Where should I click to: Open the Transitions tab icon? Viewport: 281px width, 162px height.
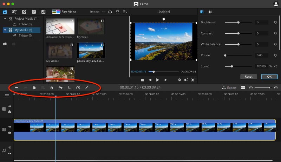click(x=24, y=12)
